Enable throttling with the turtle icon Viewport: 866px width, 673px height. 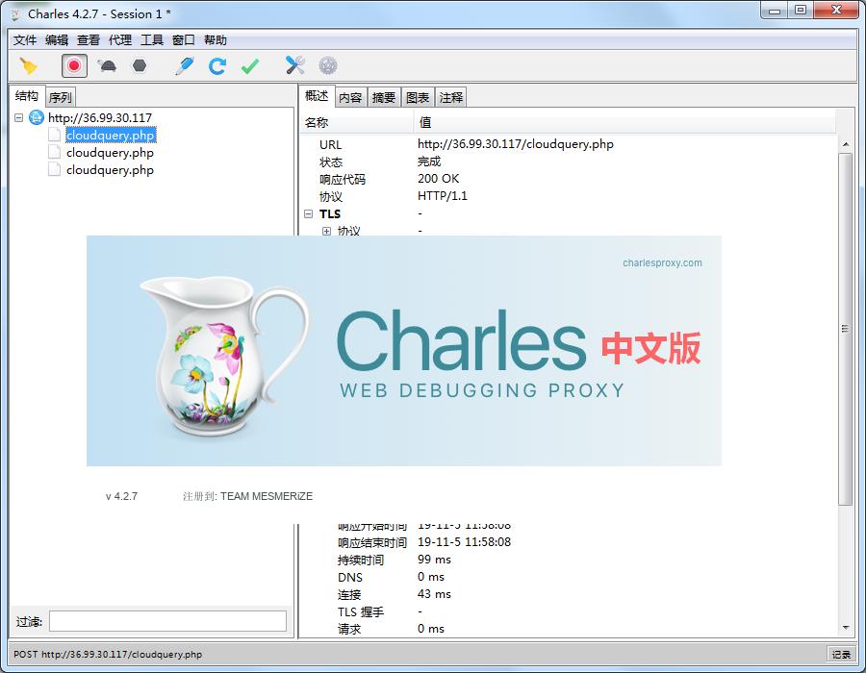tap(109, 65)
